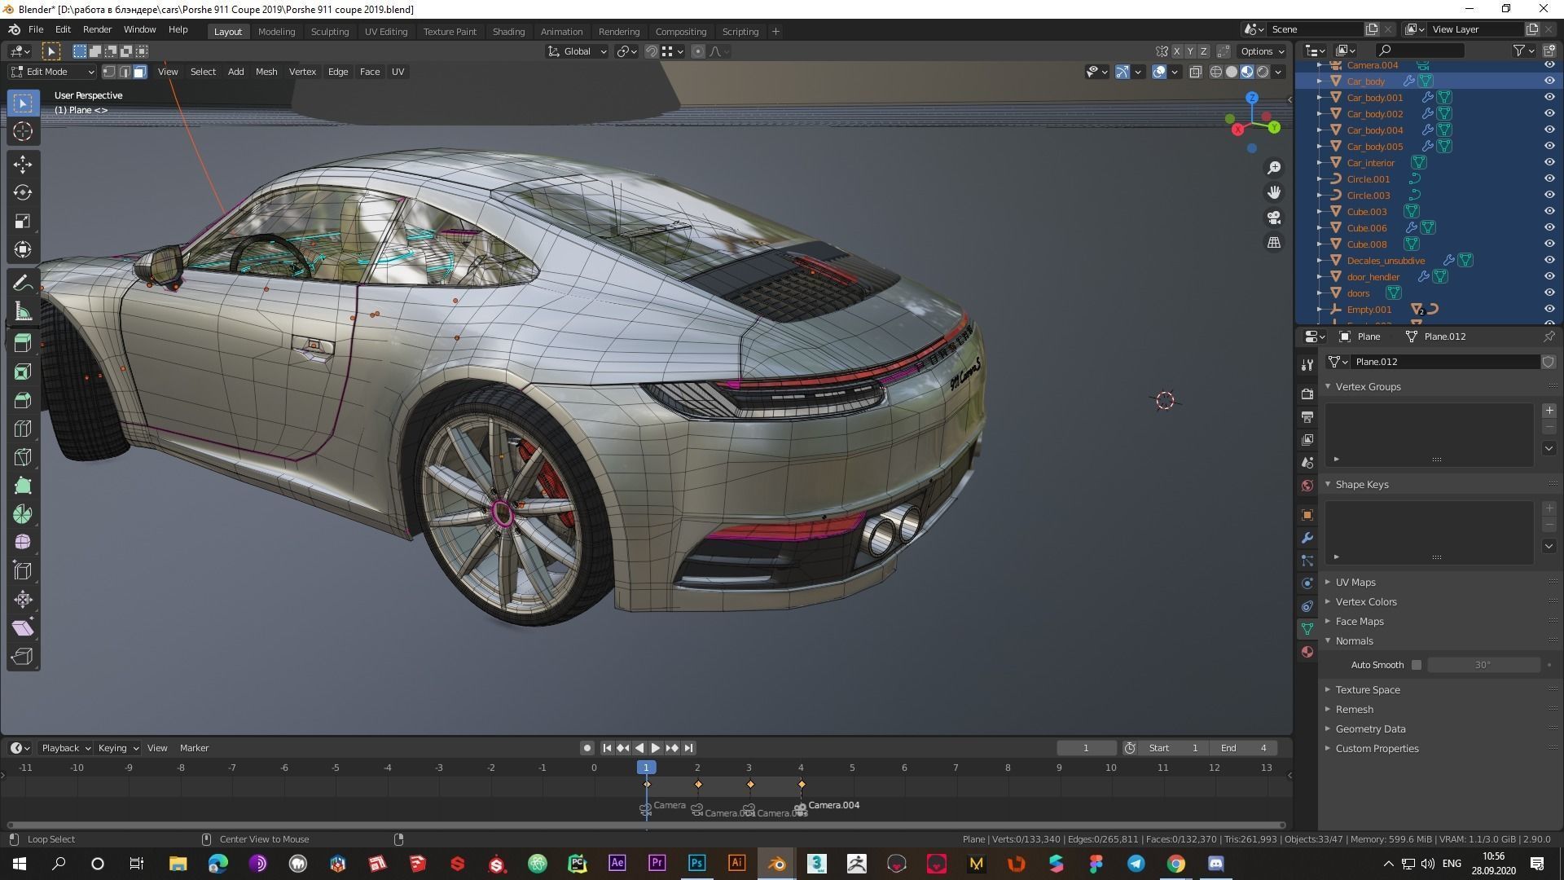Expand Geometry Data panel

(x=1370, y=729)
